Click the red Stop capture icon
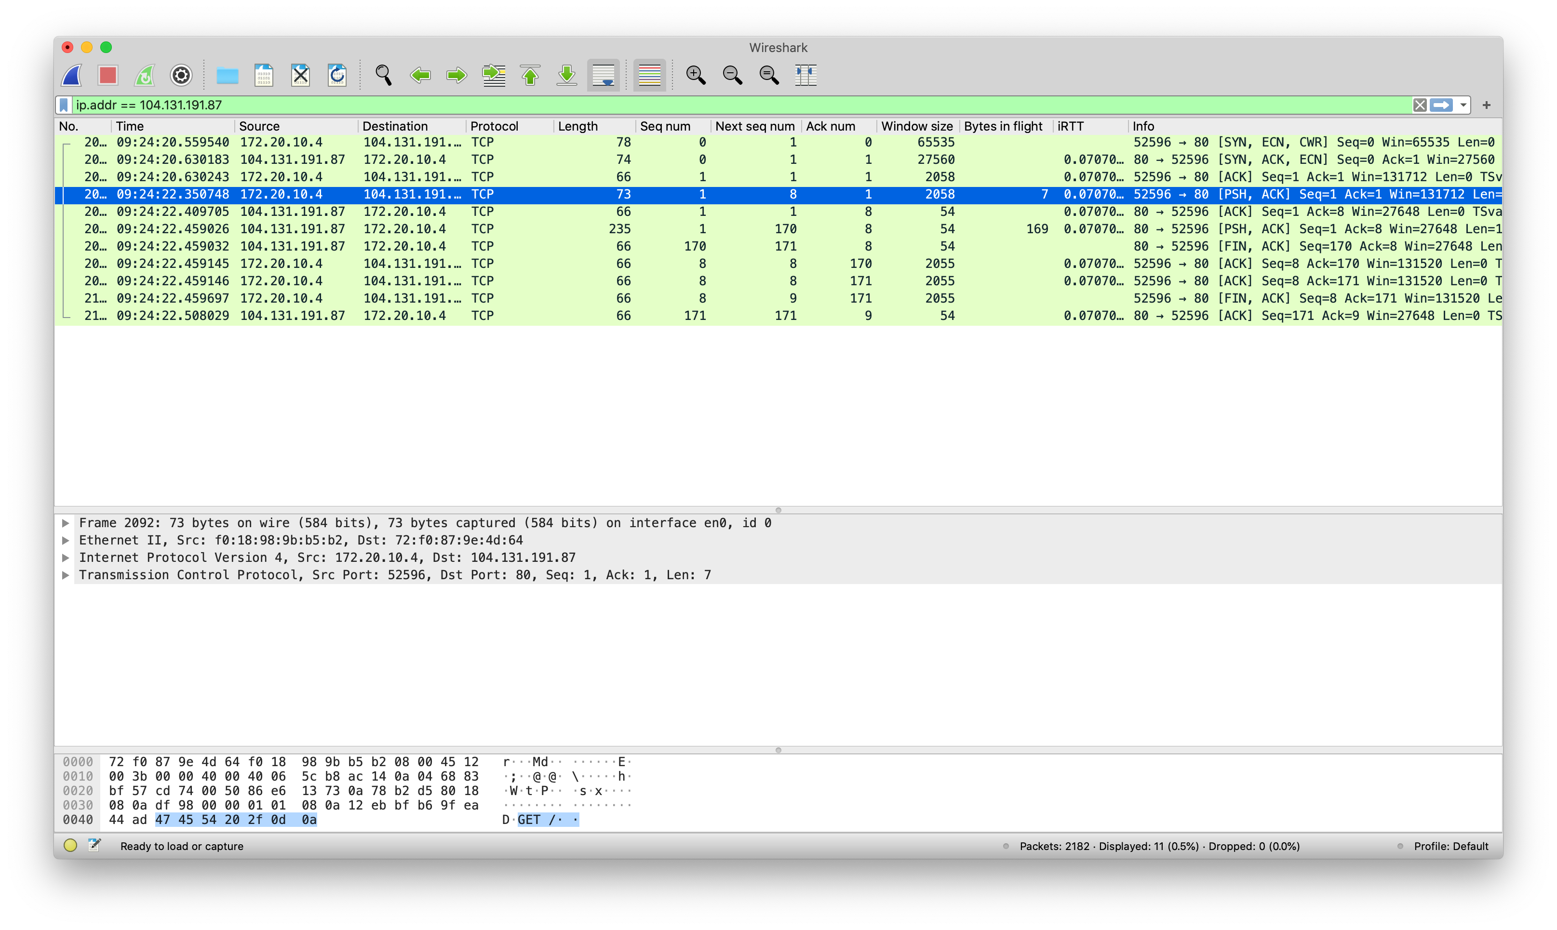The height and width of the screenshot is (930, 1557). (107, 75)
